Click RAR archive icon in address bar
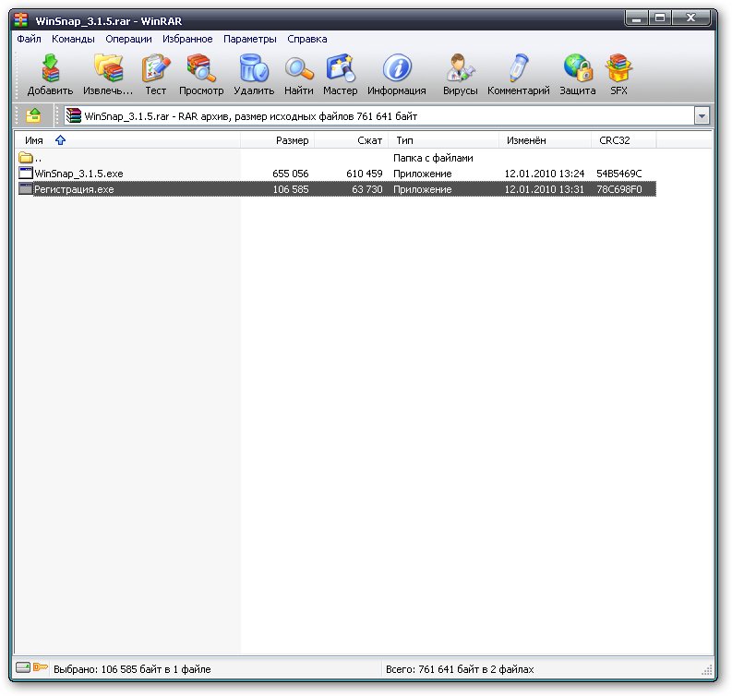The image size is (732, 696). [x=73, y=115]
